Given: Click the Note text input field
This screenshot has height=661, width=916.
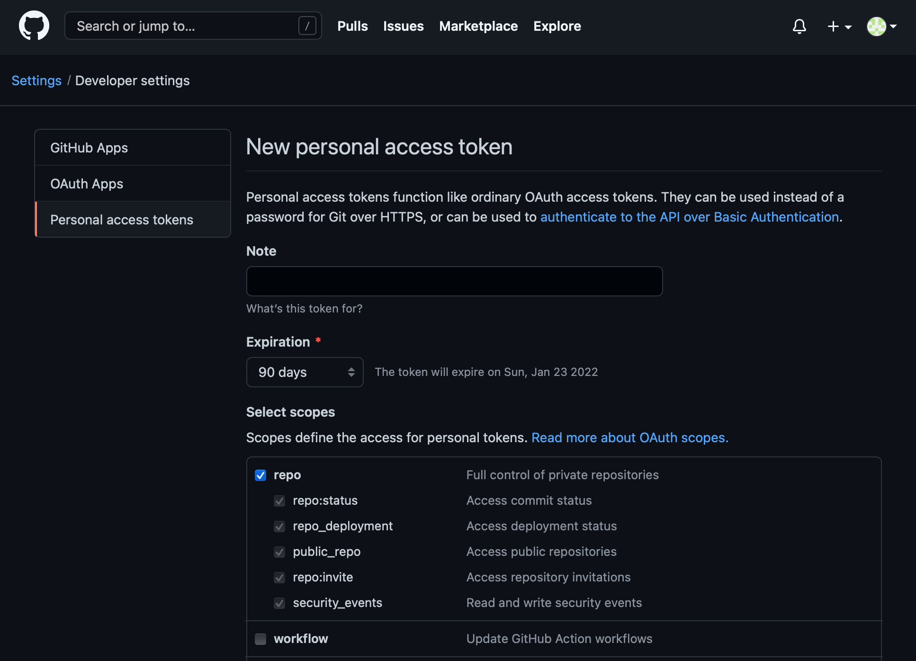Looking at the screenshot, I should pyautogui.click(x=454, y=281).
